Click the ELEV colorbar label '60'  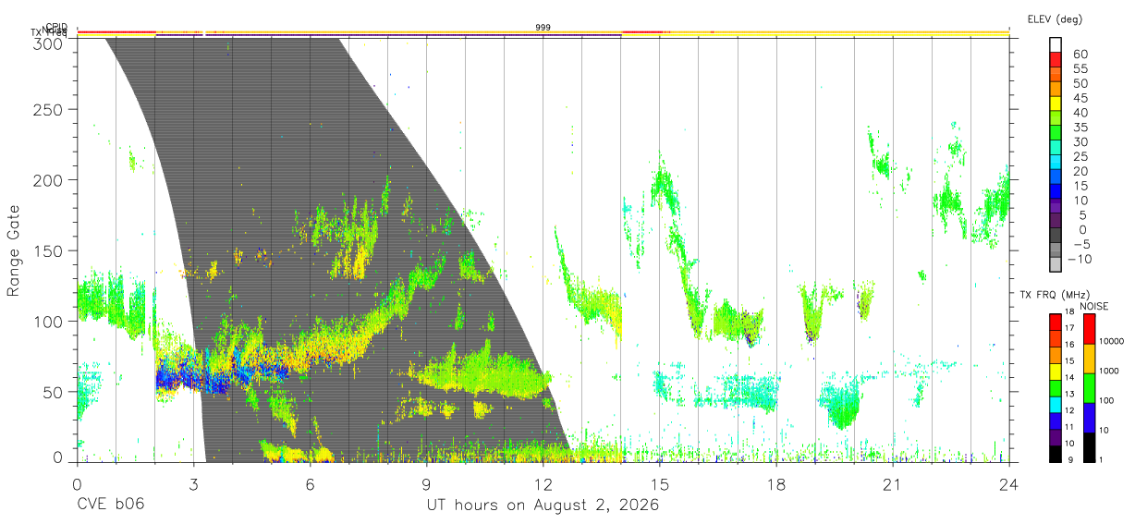[x=1080, y=54]
